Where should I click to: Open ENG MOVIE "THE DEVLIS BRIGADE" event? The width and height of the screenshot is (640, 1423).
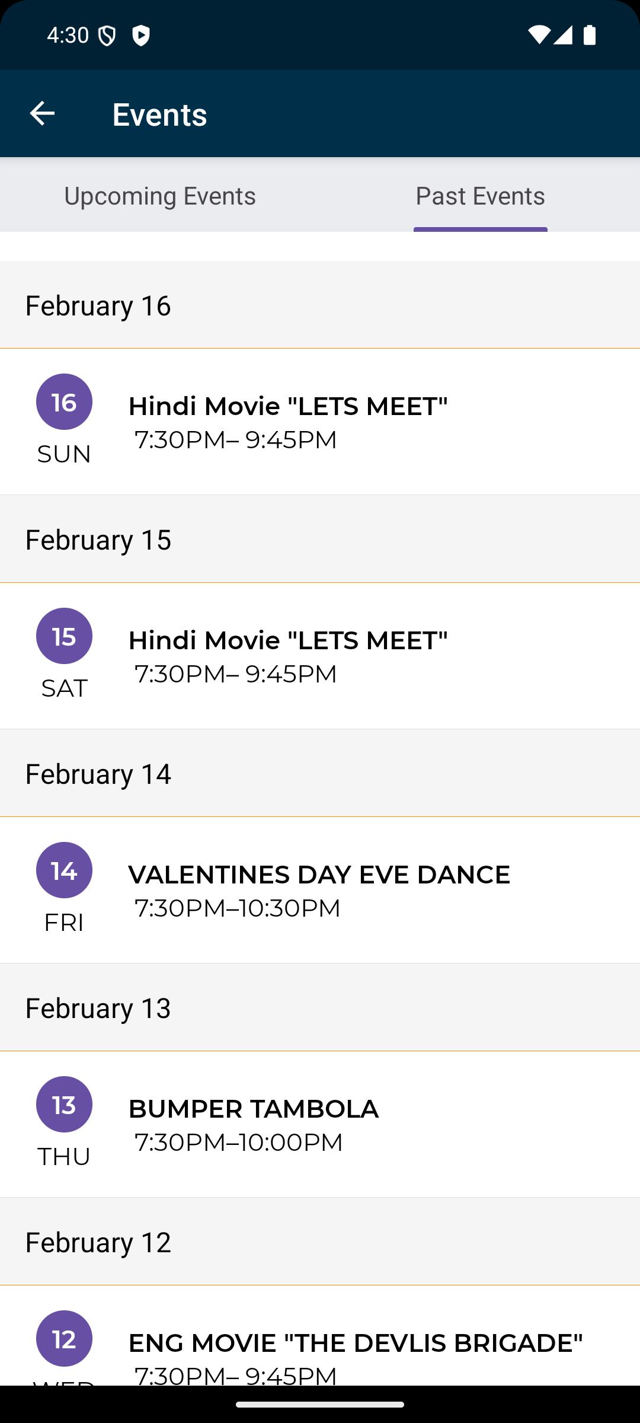click(x=320, y=1336)
